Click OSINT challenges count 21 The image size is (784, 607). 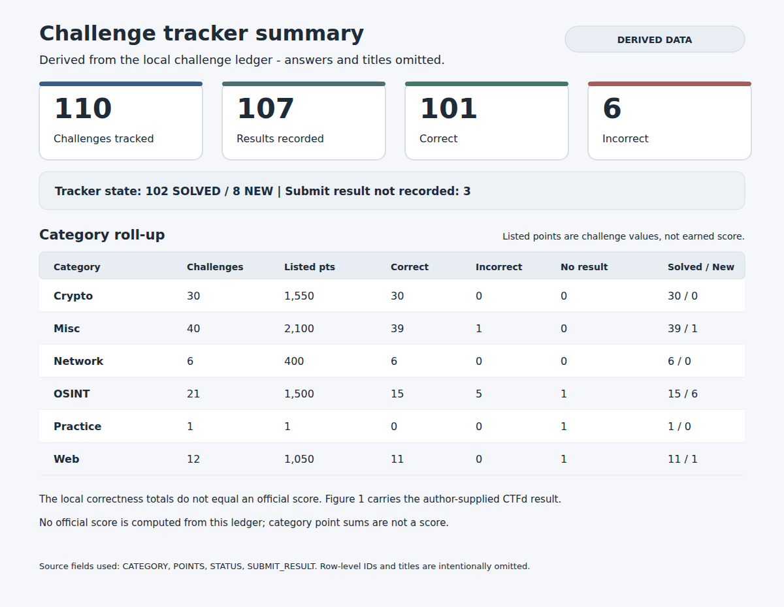pos(193,394)
